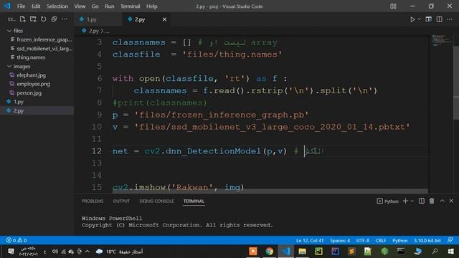Viewport: 459px width, 258px height.
Task: Choose interpreter 3.10.0 64-bit
Action: 427,241
